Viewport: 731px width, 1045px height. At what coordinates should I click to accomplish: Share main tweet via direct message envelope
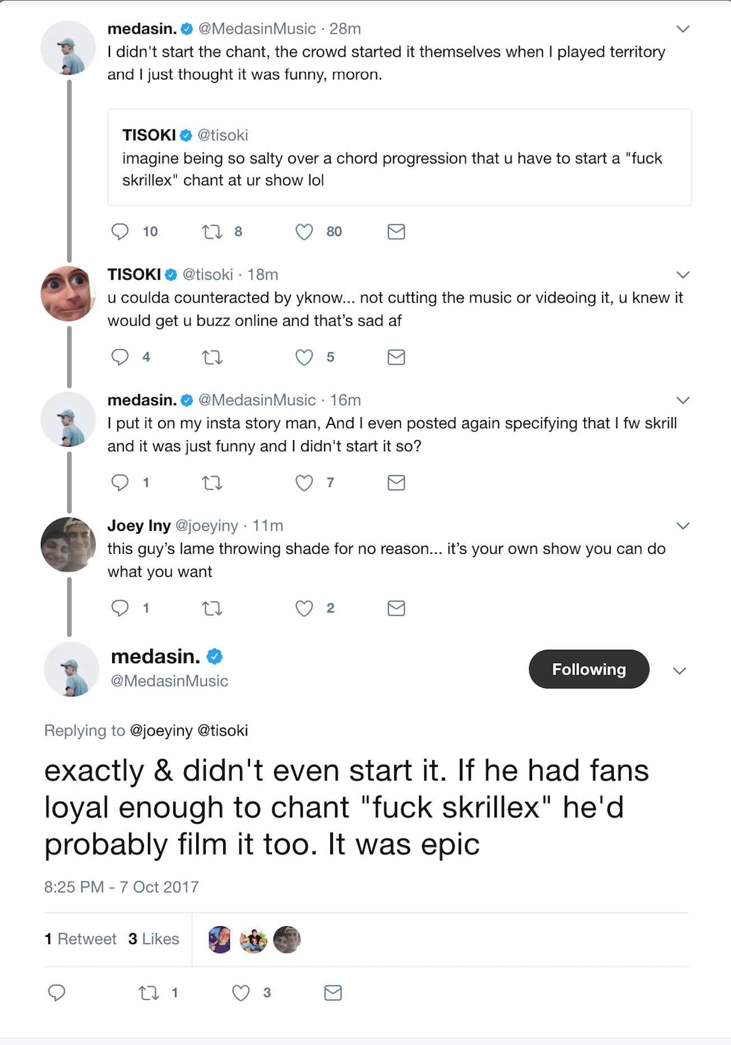(333, 993)
